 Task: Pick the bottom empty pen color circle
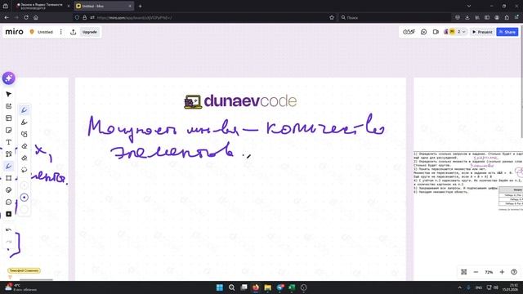pyautogui.click(x=24, y=209)
